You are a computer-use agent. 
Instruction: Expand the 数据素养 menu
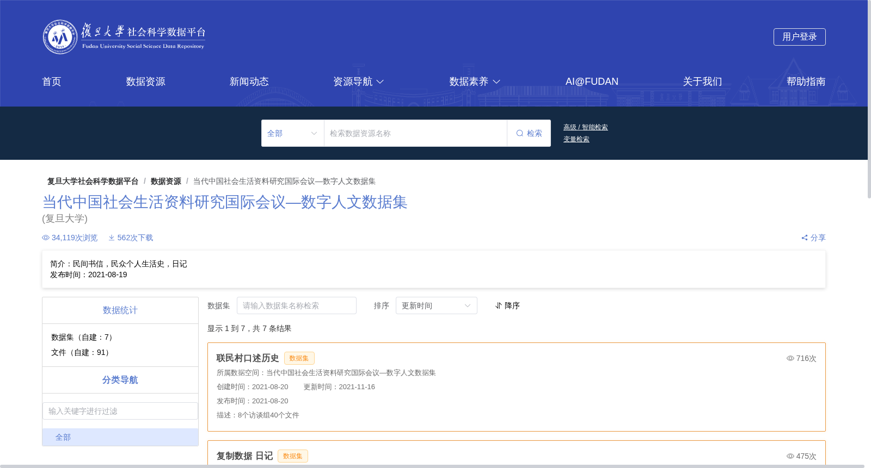(475, 82)
